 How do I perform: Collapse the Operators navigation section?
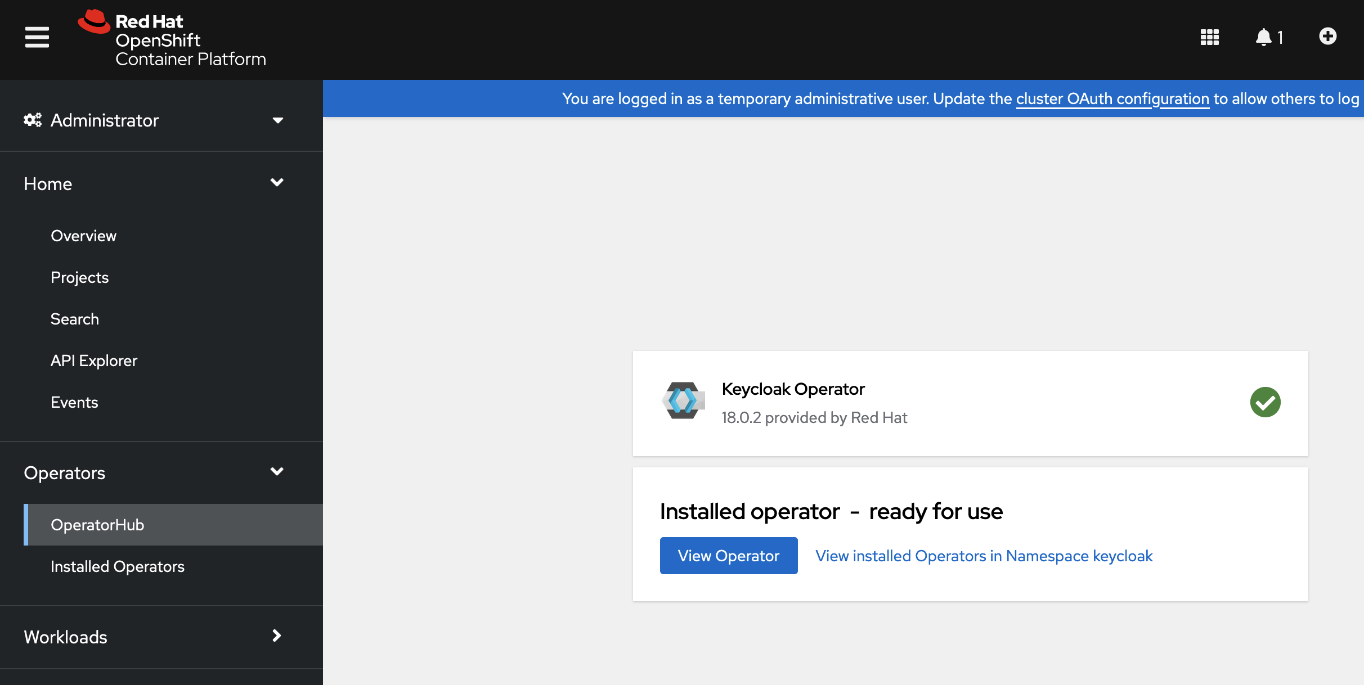[x=276, y=472]
